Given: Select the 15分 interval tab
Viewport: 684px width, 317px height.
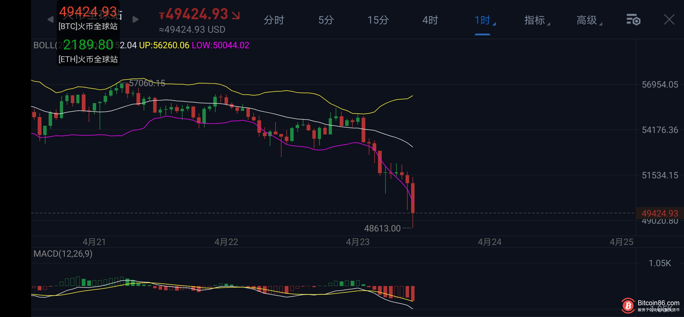Looking at the screenshot, I should [x=378, y=20].
